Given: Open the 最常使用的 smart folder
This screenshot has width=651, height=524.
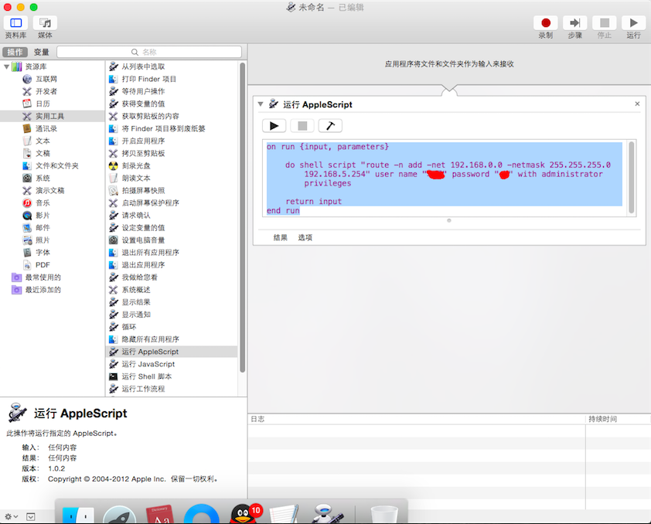Looking at the screenshot, I should pos(52,277).
